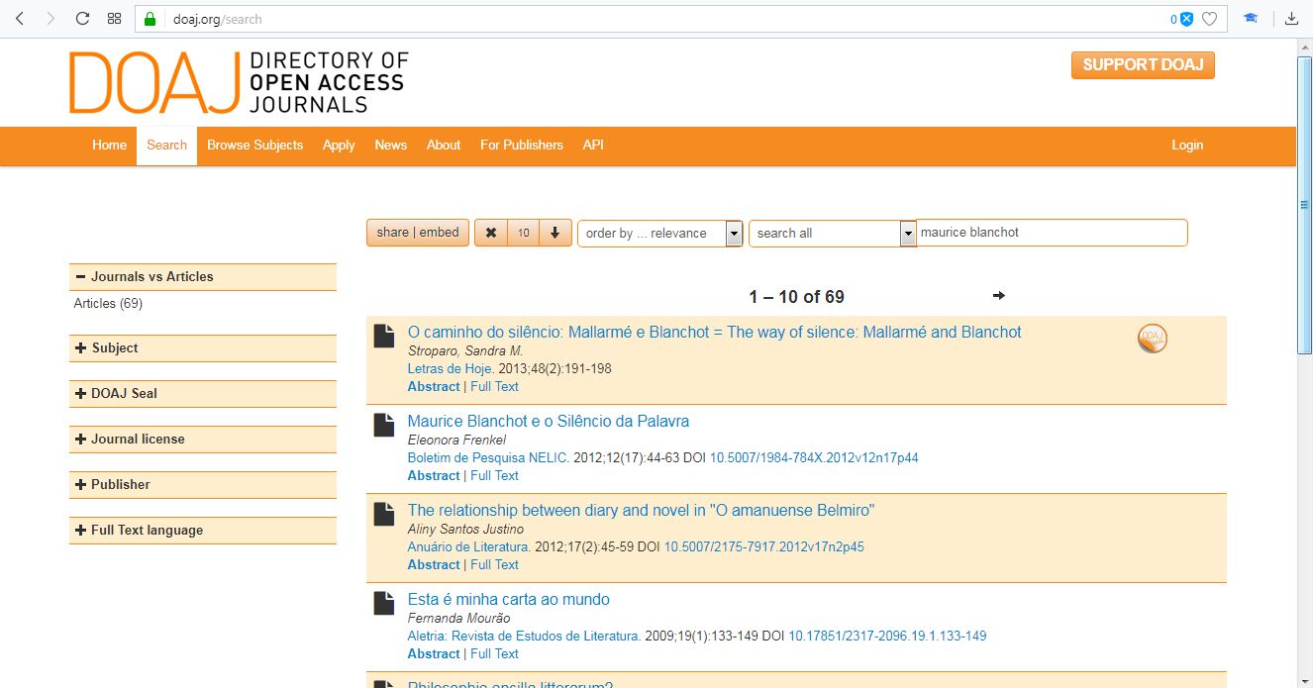The width and height of the screenshot is (1313, 688).
Task: Show Abstract for Fernanda Mourão article
Action: tap(434, 653)
